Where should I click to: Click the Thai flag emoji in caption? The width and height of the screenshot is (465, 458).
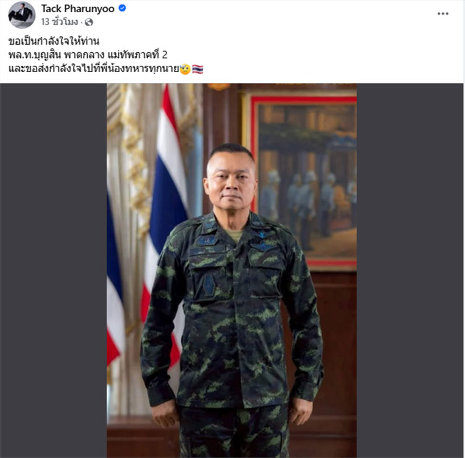point(198,69)
